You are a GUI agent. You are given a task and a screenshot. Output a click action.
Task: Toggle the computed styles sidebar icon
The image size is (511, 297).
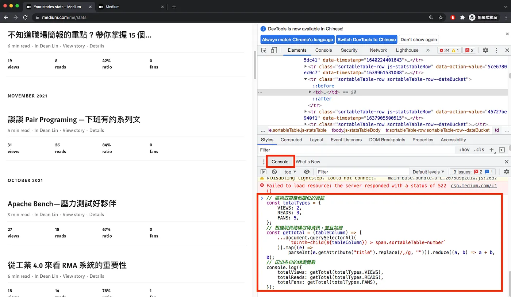pyautogui.click(x=502, y=150)
